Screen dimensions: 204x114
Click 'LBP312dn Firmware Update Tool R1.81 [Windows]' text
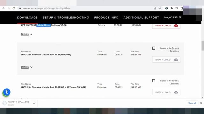click(46, 54)
